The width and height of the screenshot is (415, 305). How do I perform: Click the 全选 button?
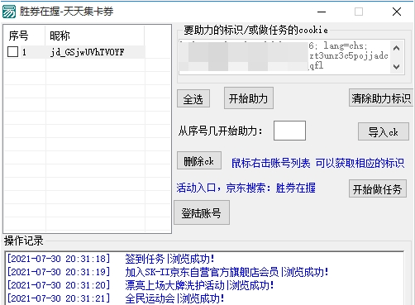point(193,98)
